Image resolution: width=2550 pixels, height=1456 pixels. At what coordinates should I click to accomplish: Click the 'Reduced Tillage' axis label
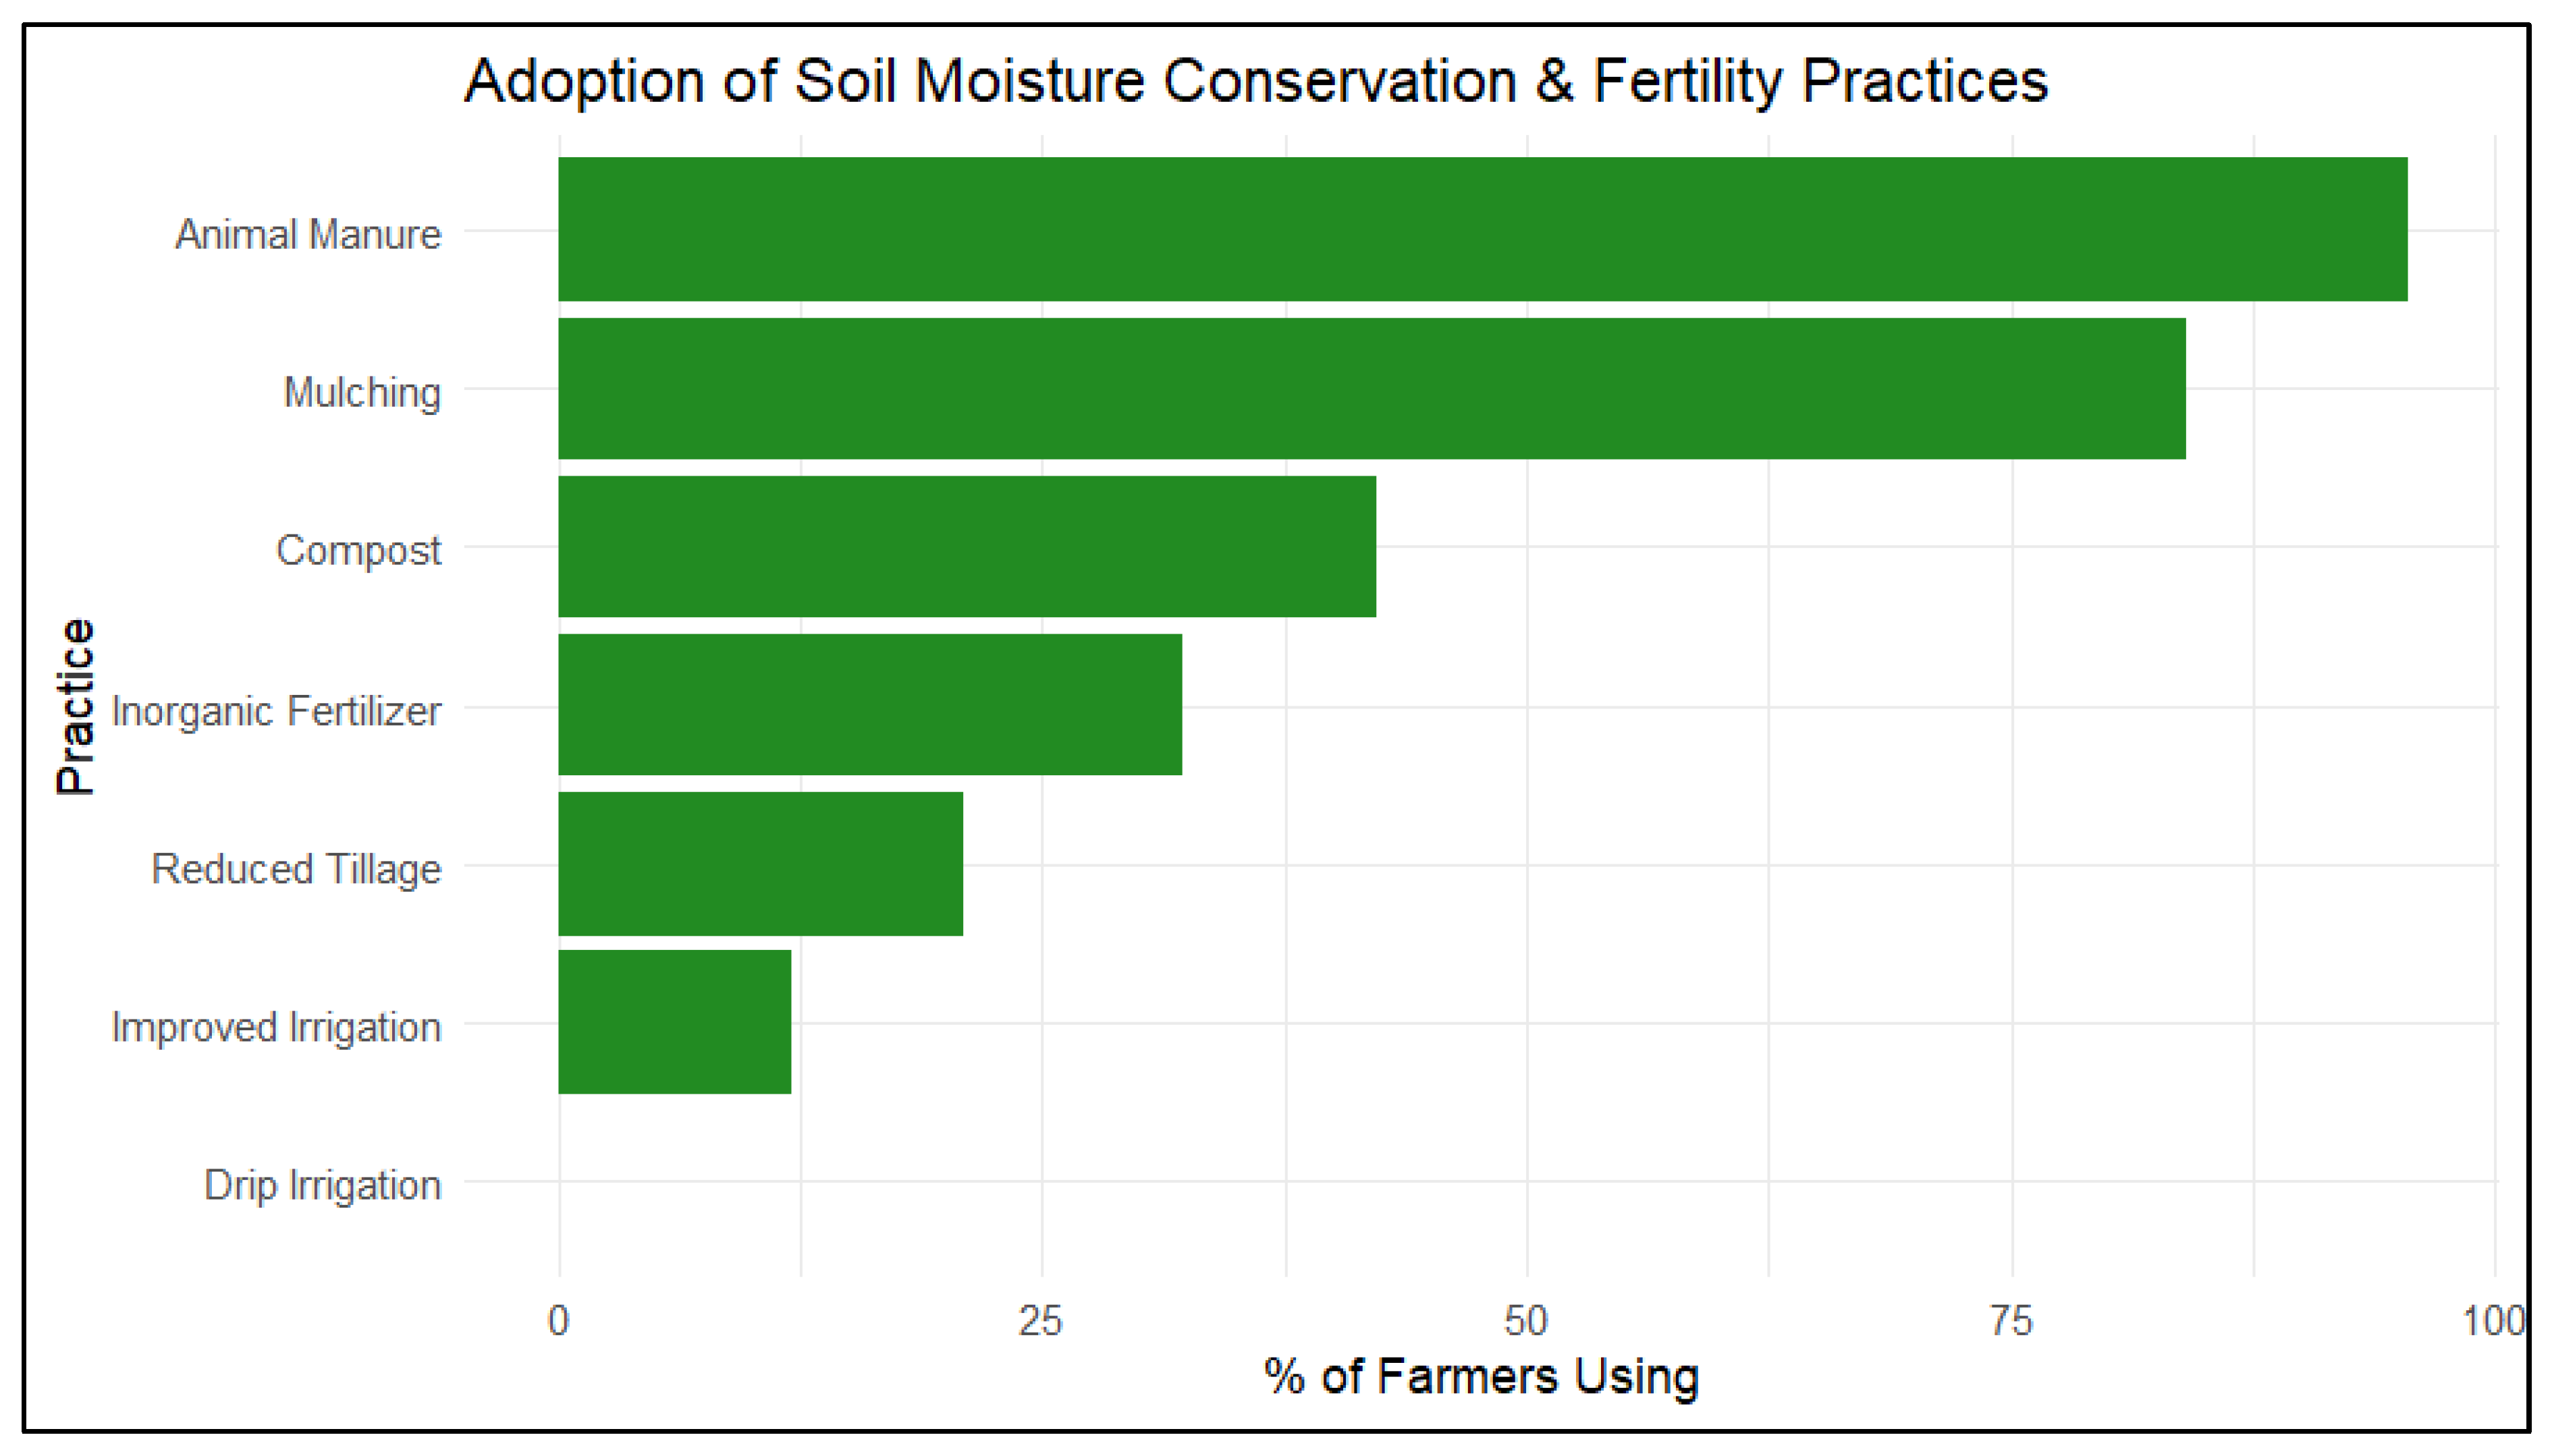coord(296,869)
